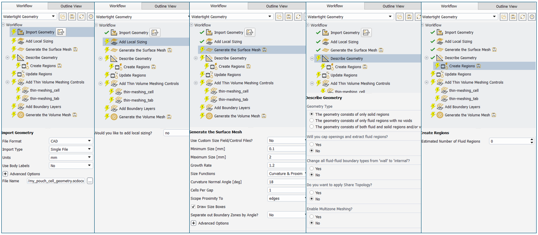Click the Growth Rate field showing 1.2
This screenshot has width=538, height=235.
tap(287, 166)
